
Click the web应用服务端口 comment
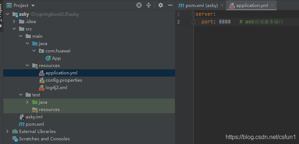click(x=261, y=22)
